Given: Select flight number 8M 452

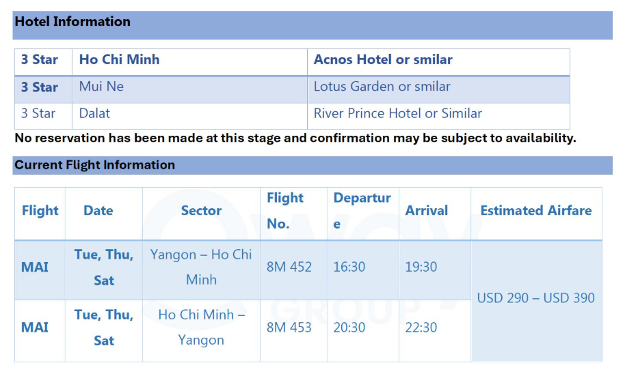Looking at the screenshot, I should (x=289, y=267).
